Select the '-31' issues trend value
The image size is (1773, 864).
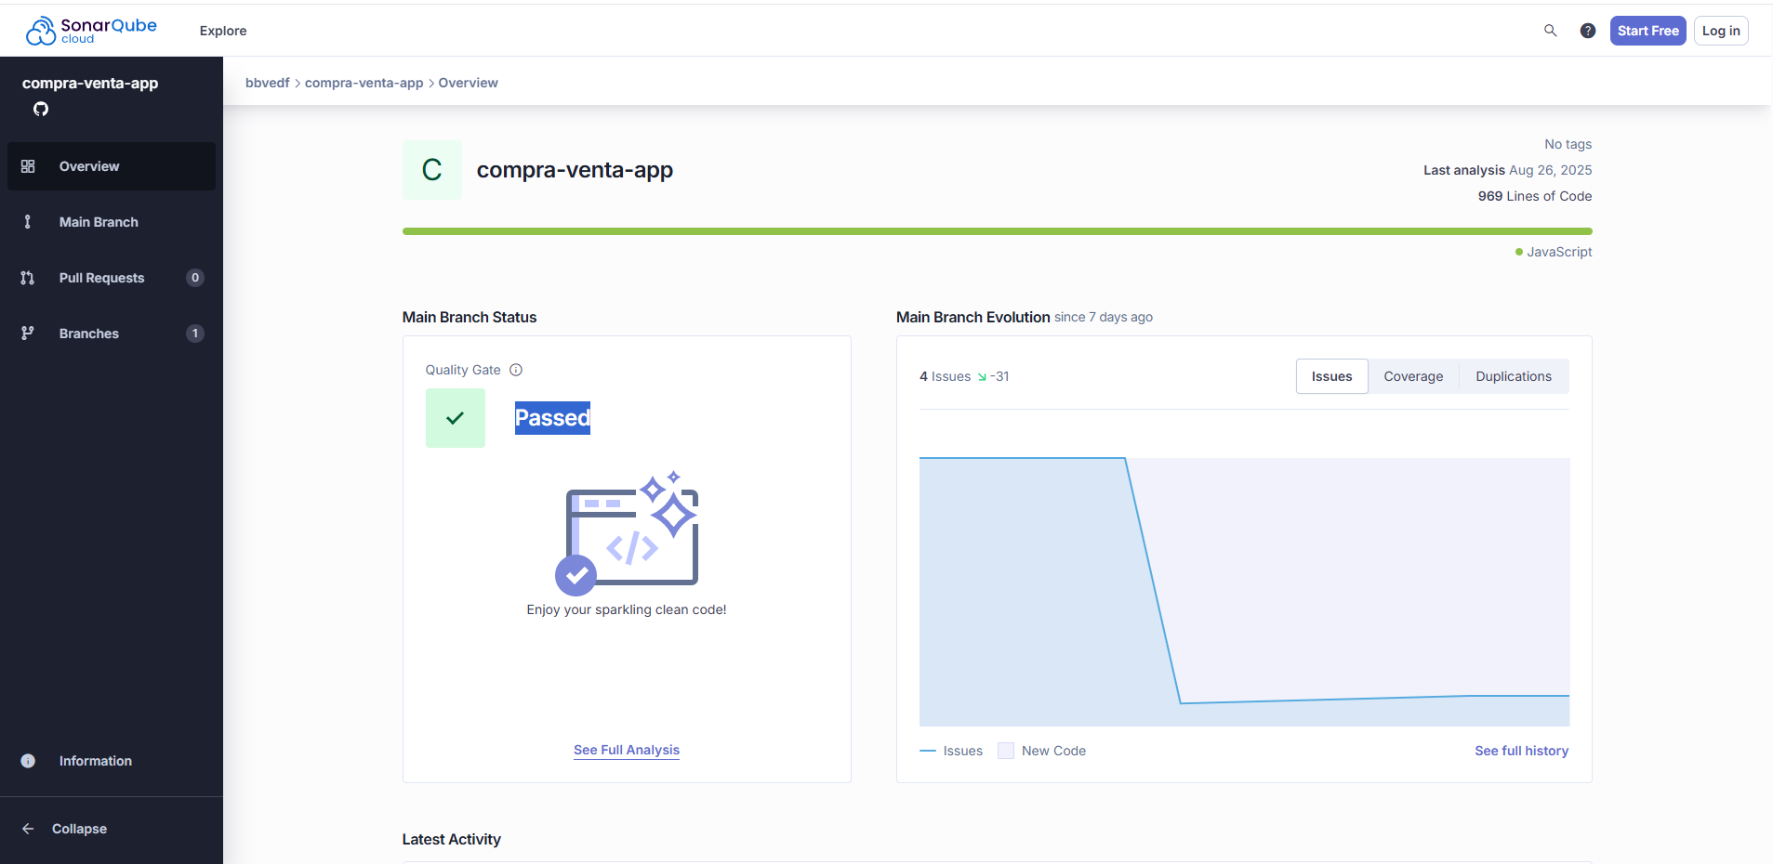coord(999,376)
